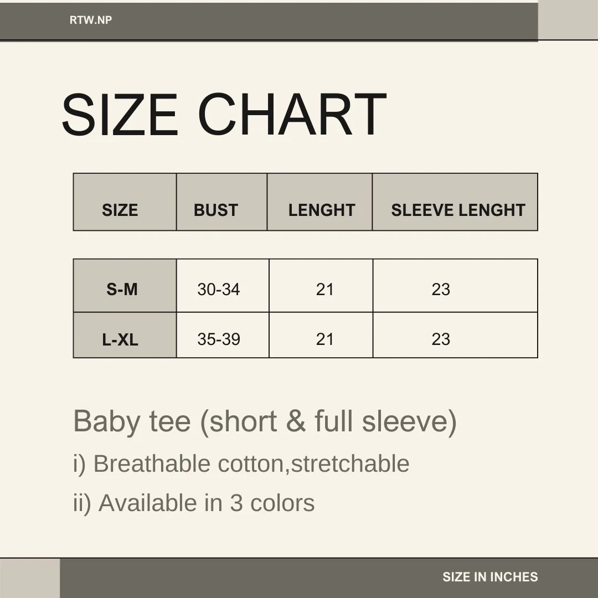
Task: Select sleeve length 23 in S-M row
Action: (x=441, y=289)
